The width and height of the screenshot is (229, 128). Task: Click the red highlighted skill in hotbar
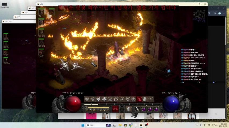[x=139, y=99]
